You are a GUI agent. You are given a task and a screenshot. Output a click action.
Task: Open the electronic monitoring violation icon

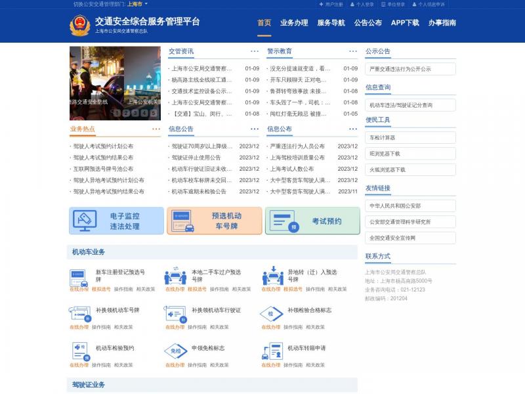tap(85, 221)
